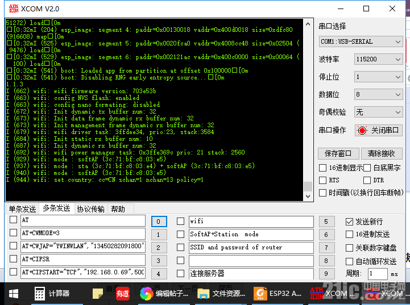Enable the 自动循环发送 auto loop send checkbox

[x=349, y=261]
